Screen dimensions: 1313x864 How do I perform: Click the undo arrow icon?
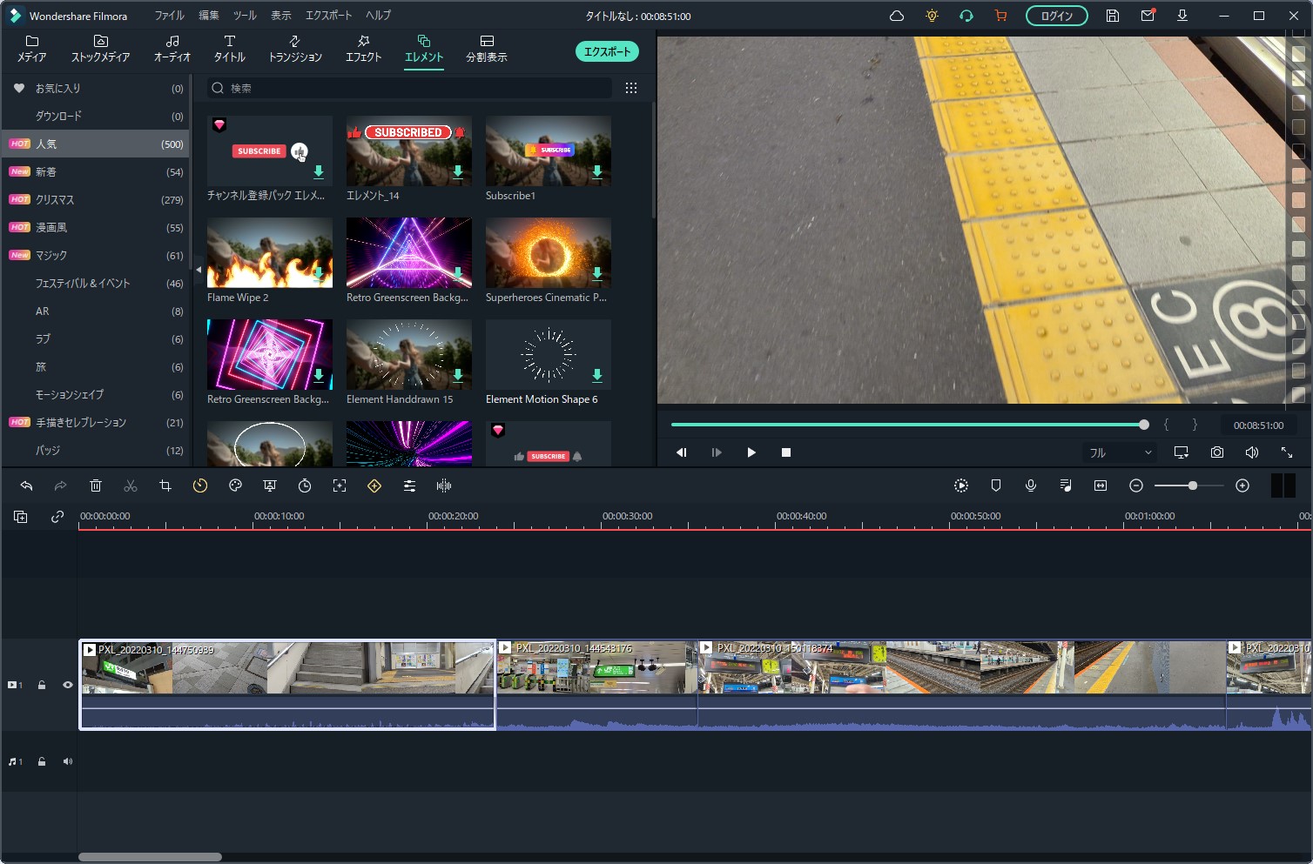click(x=26, y=486)
